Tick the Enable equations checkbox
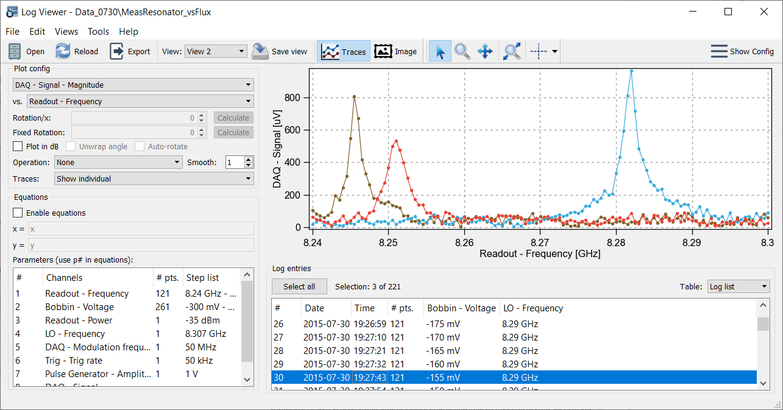This screenshot has height=410, width=783. [x=18, y=213]
